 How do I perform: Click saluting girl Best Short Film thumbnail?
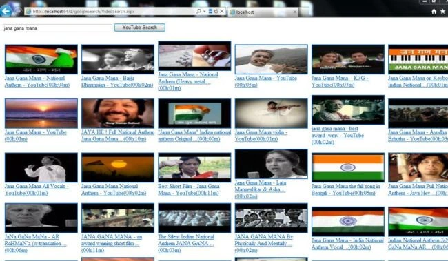click(194, 167)
